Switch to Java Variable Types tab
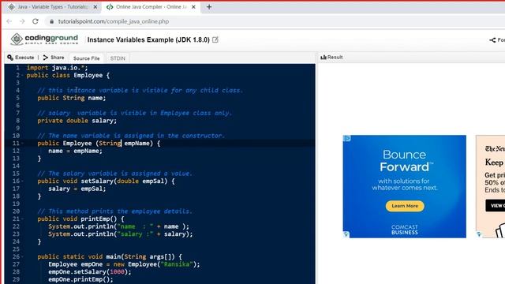Viewport: 505px width, 284px height. click(51, 7)
